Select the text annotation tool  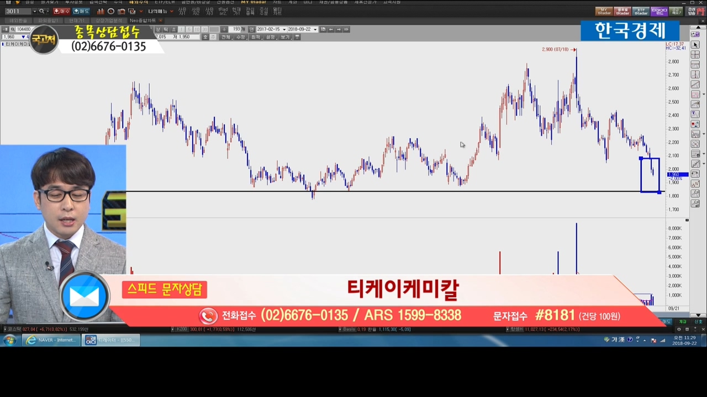pos(695,114)
